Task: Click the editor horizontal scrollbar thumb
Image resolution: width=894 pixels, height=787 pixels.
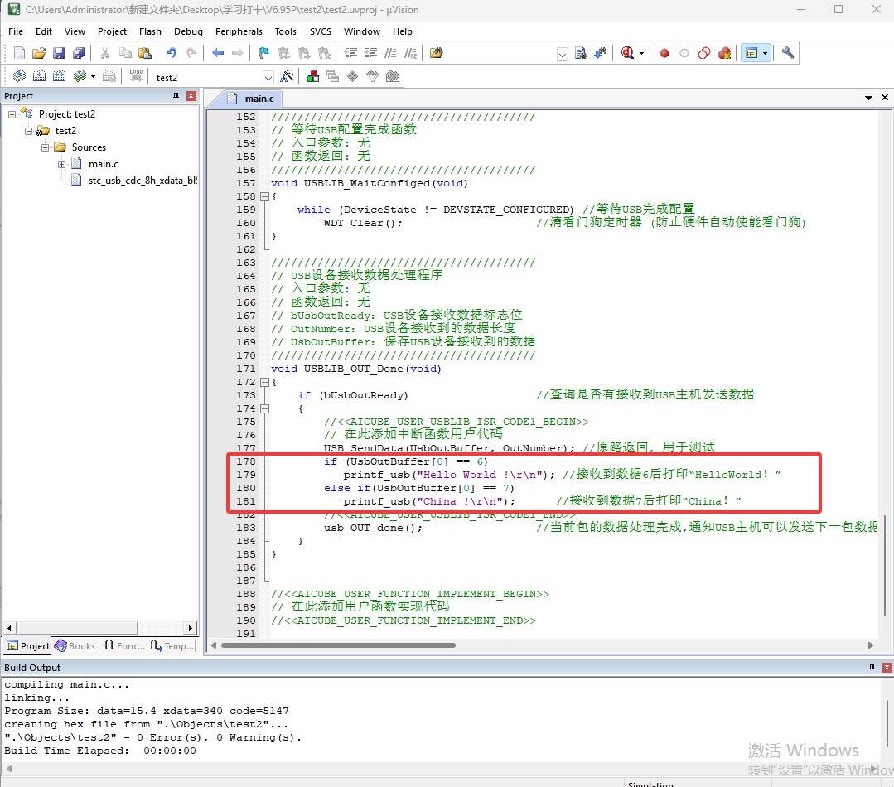Action: click(338, 645)
